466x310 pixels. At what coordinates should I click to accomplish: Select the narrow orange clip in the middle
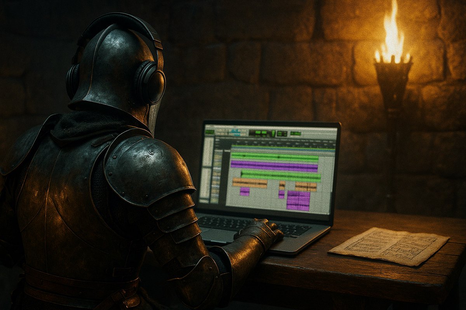[x=282, y=185]
